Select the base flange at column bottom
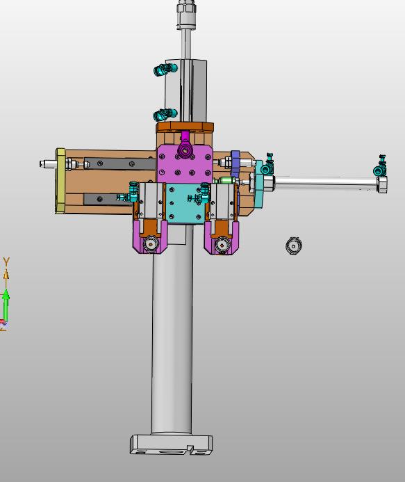Image resolution: width=405 pixels, height=482 pixels. [172, 444]
